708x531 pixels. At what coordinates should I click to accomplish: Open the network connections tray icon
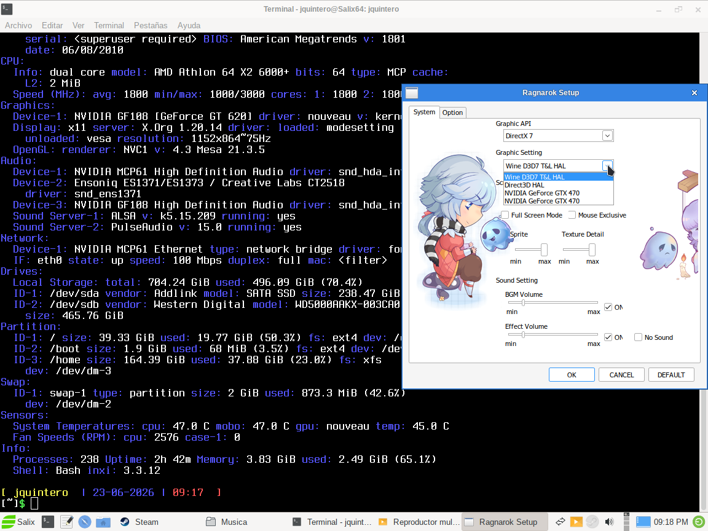(x=560, y=522)
